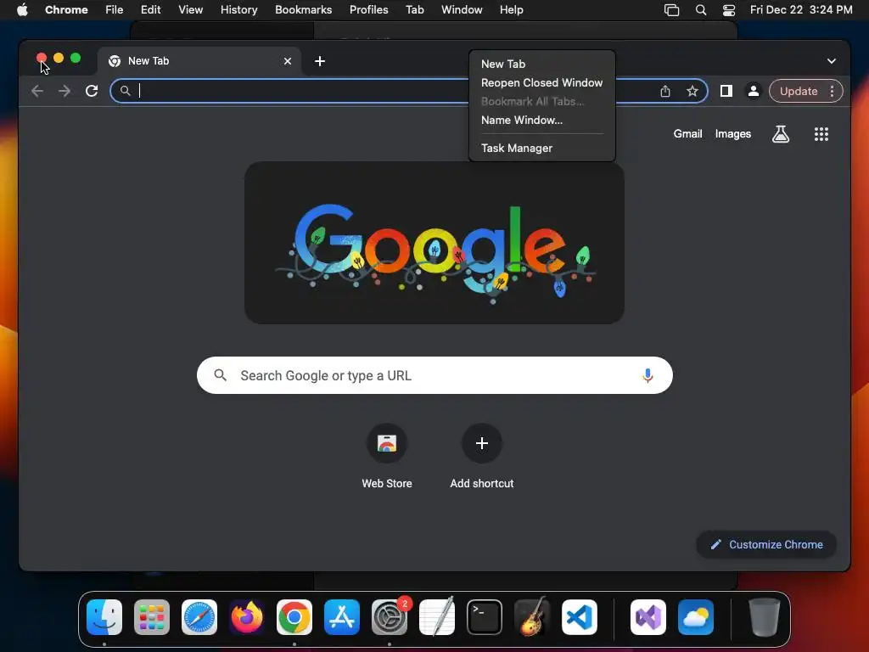Open the Bookmarks menu
The width and height of the screenshot is (869, 652).
303,10
